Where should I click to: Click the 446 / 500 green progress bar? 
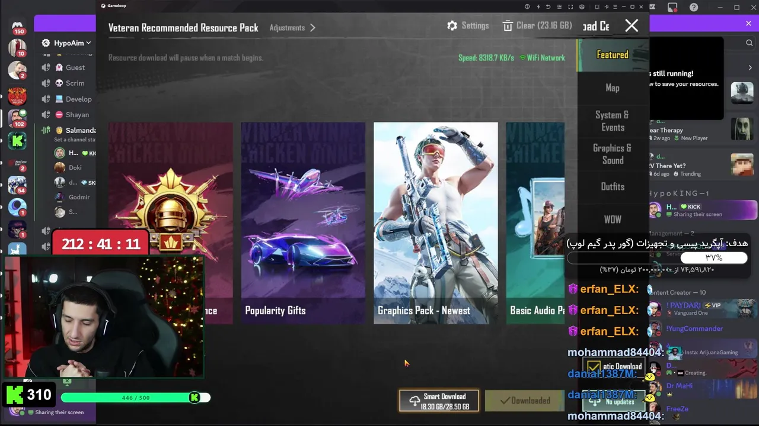click(135, 398)
